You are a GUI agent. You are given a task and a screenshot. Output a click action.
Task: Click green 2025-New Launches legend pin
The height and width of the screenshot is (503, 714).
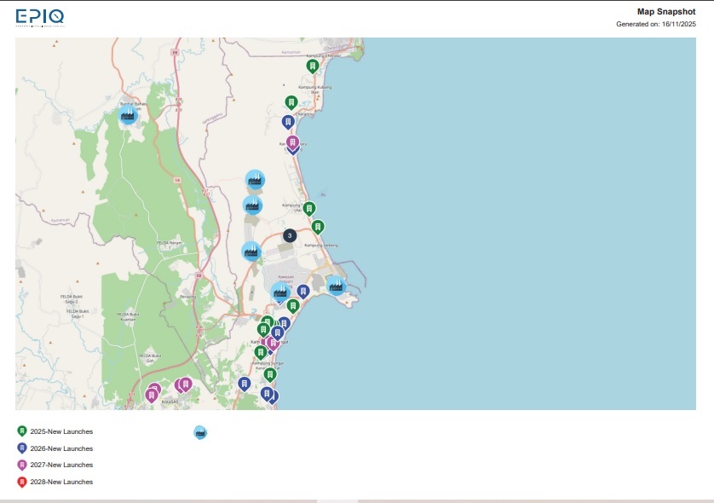click(x=22, y=431)
